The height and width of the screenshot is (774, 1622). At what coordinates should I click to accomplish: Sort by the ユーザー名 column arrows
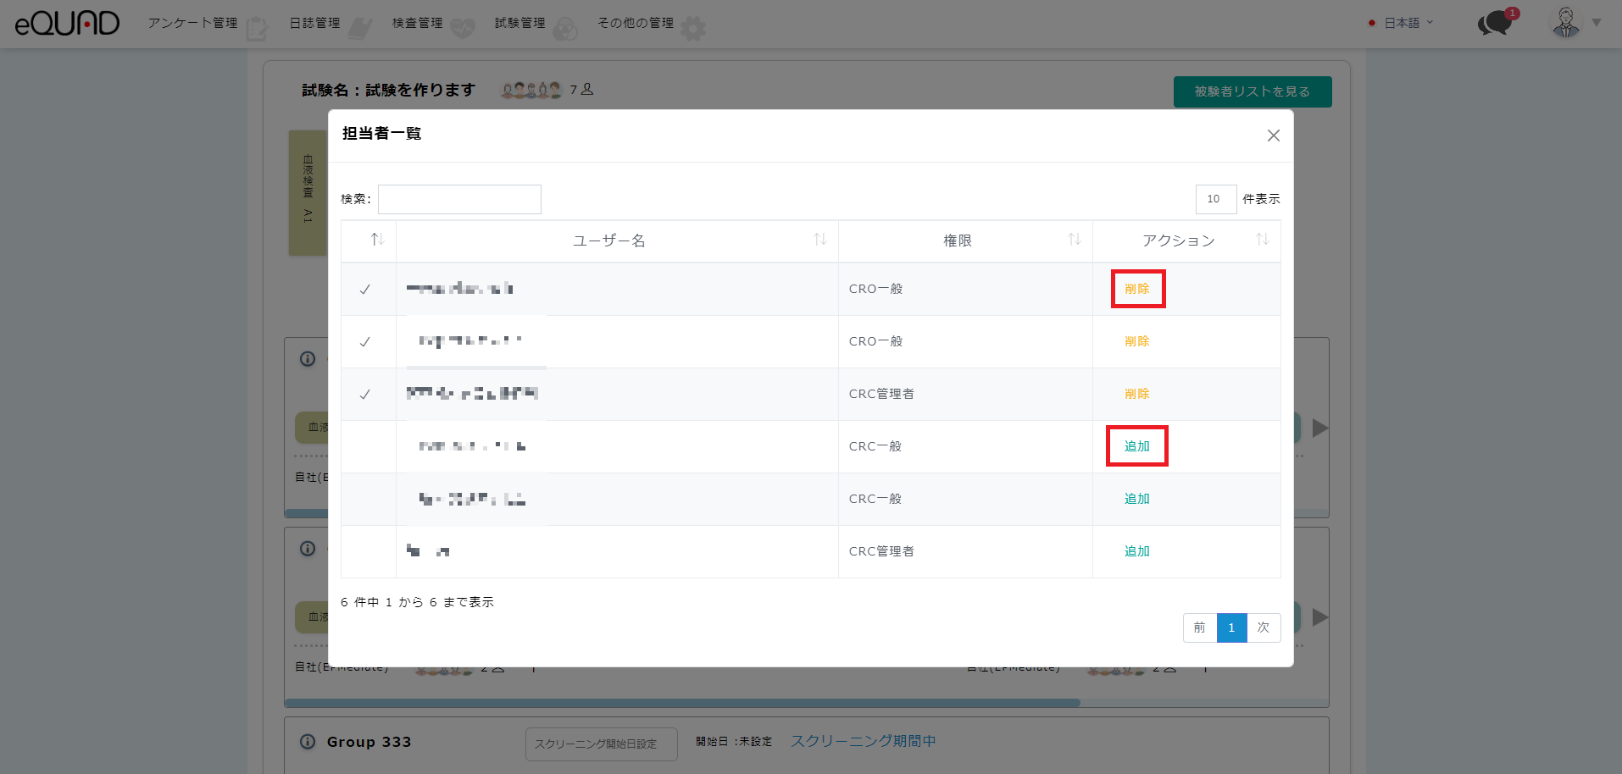[819, 240]
